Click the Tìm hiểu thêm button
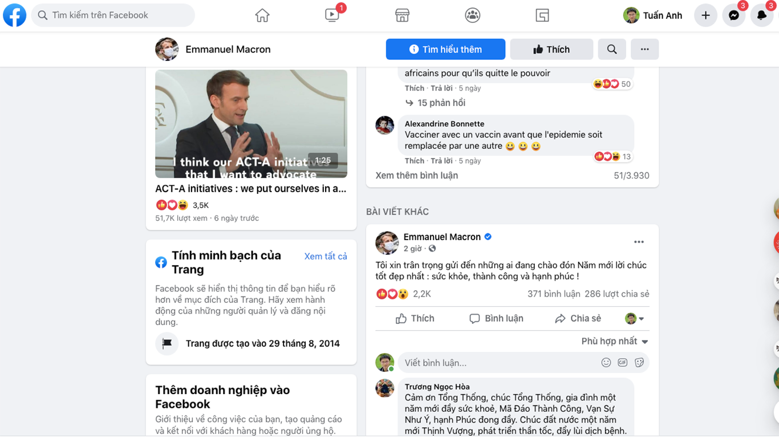This screenshot has height=438, width=779. coord(445,50)
